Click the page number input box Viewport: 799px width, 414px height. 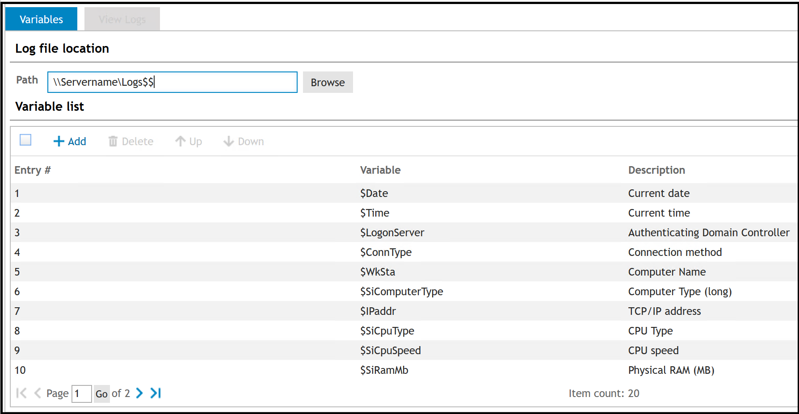pos(81,394)
